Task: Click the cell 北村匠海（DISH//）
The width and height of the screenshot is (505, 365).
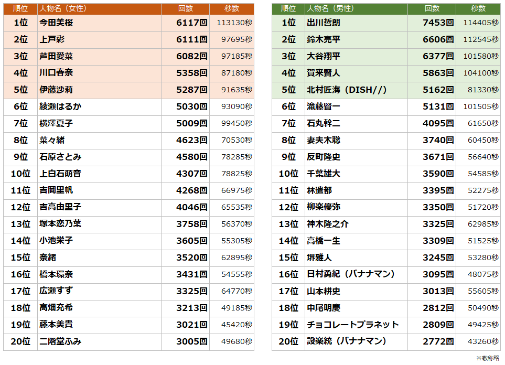Action: tap(347, 90)
